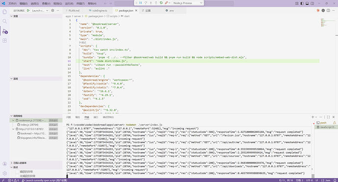The width and height of the screenshot is (338, 182).
Task: Navigate forward with title bar arrow
Action: point(111,3)
